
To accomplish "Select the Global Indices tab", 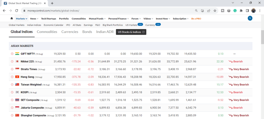I will [22, 32].
